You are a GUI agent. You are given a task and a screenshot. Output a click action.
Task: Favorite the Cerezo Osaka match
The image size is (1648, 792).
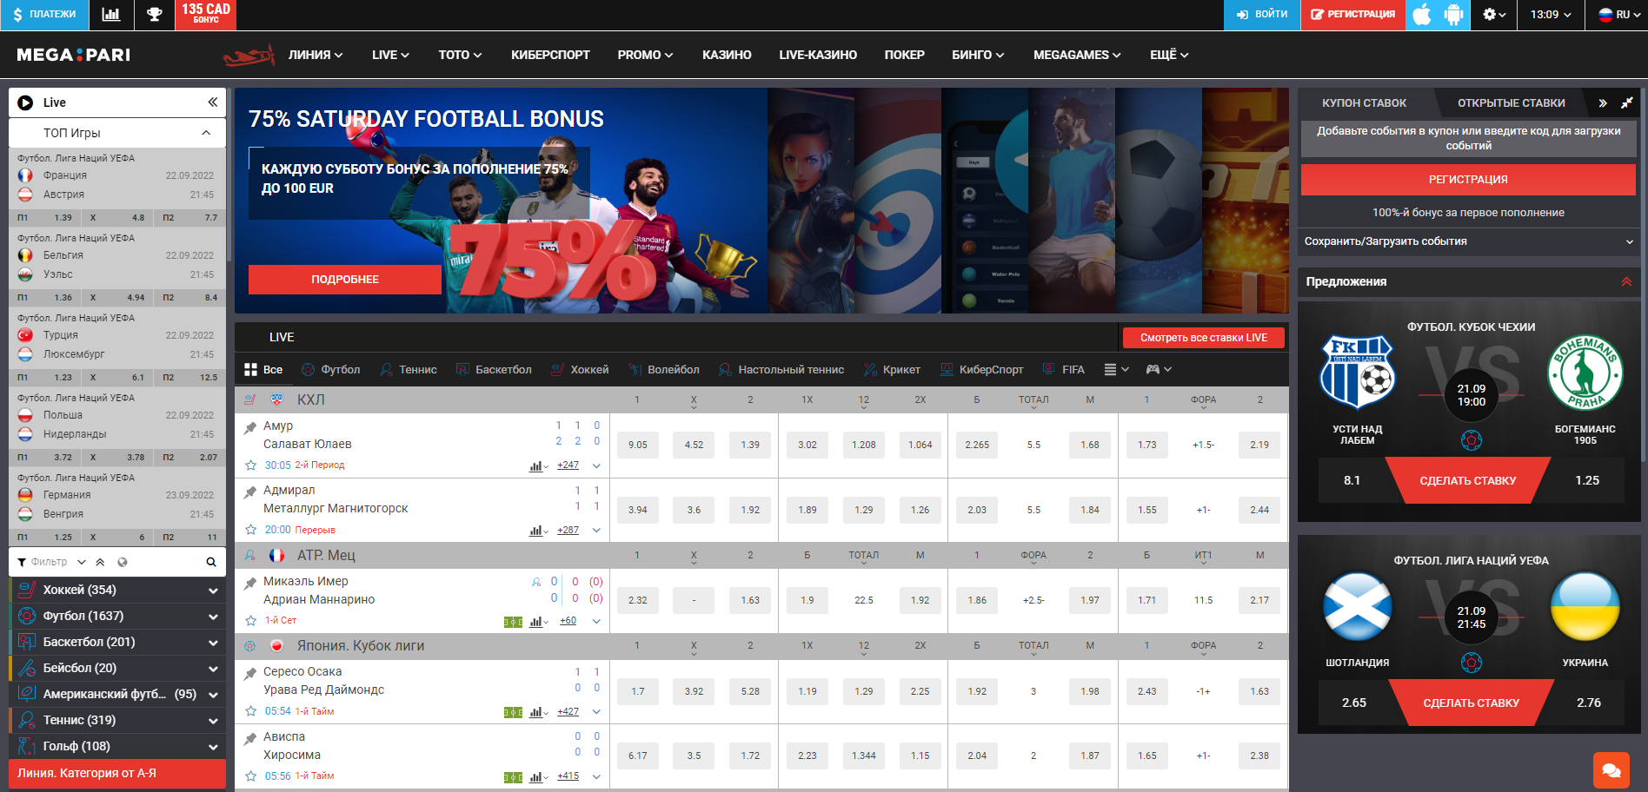click(251, 710)
